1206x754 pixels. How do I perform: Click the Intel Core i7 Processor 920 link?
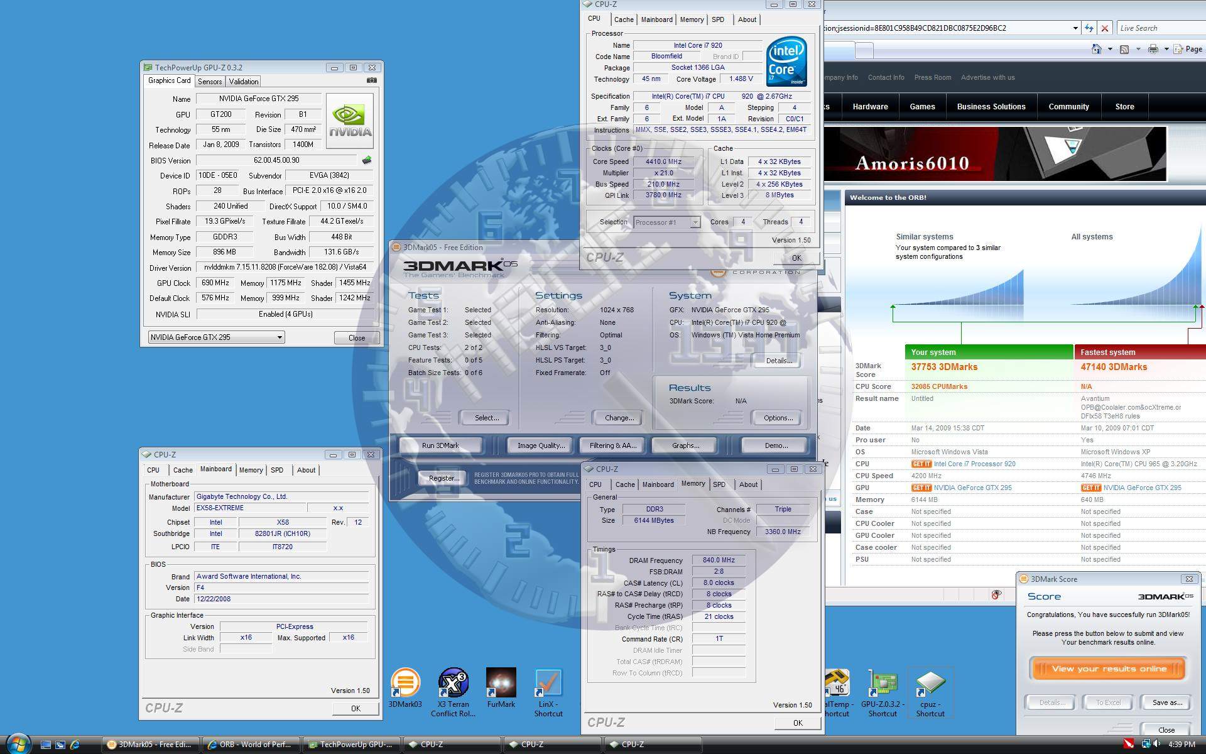click(x=974, y=464)
